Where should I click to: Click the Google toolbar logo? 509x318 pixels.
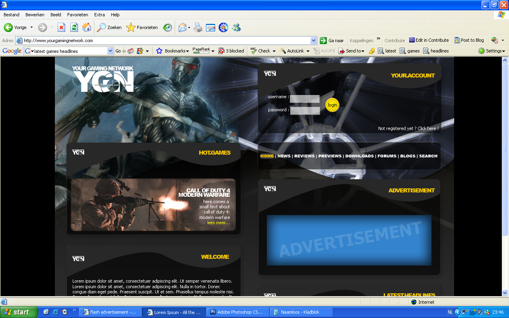click(x=12, y=51)
